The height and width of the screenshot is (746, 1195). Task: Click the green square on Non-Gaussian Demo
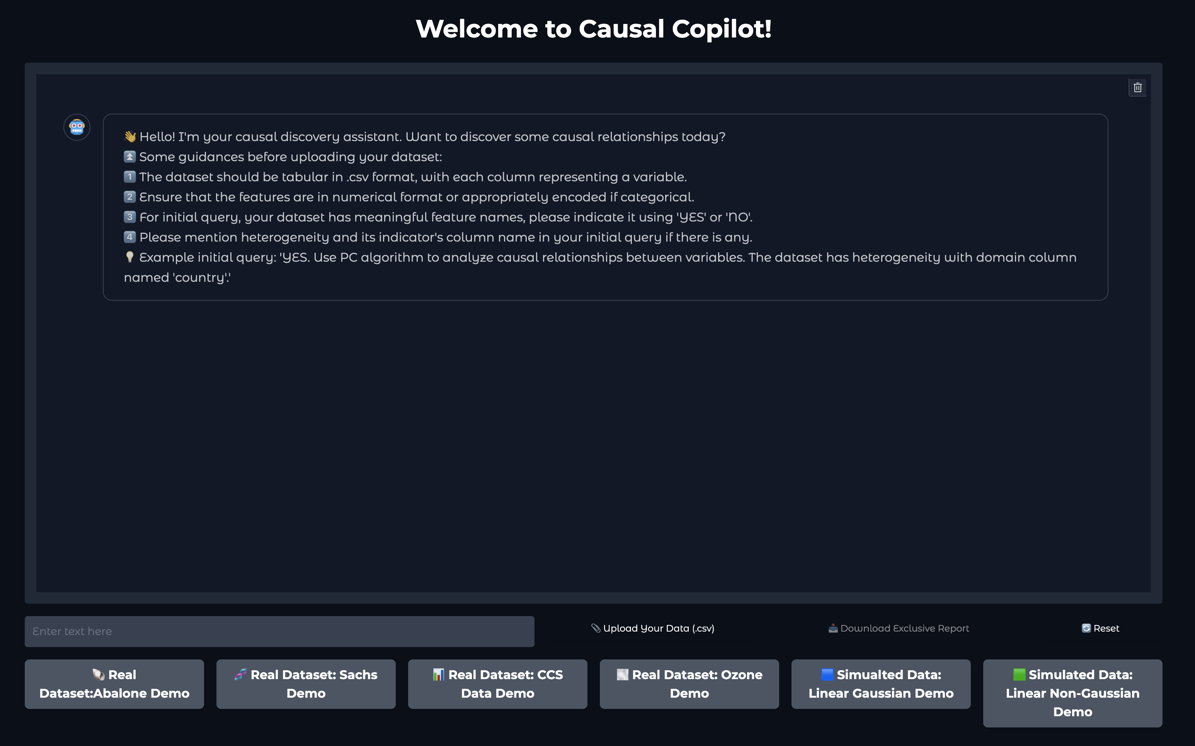point(1019,674)
